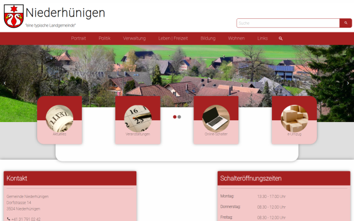This screenshot has width=354, height=221.
Task: Go to previous slide with left arrow
Action: (x=5, y=83)
